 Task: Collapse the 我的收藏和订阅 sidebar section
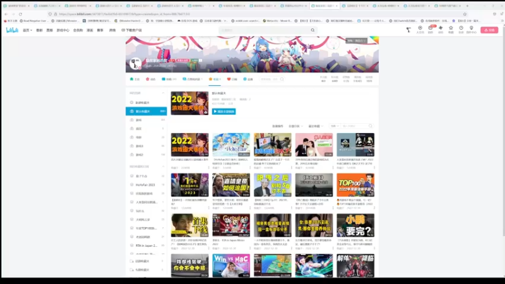click(163, 167)
